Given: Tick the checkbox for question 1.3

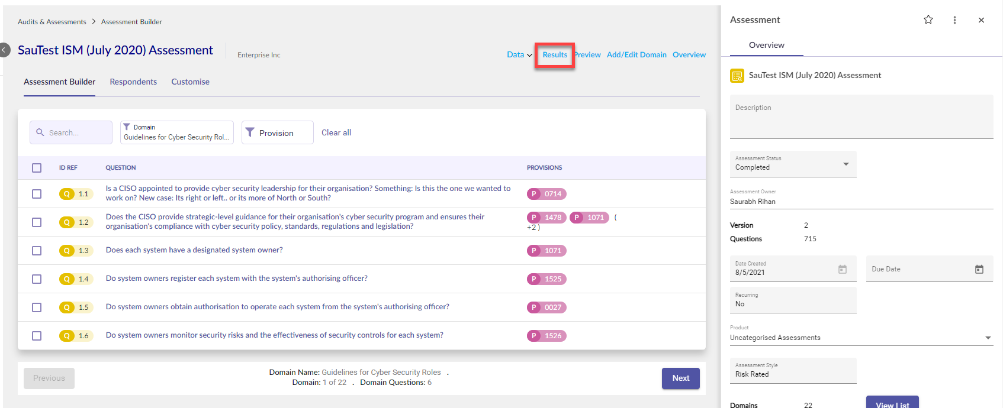Looking at the screenshot, I should coord(37,251).
